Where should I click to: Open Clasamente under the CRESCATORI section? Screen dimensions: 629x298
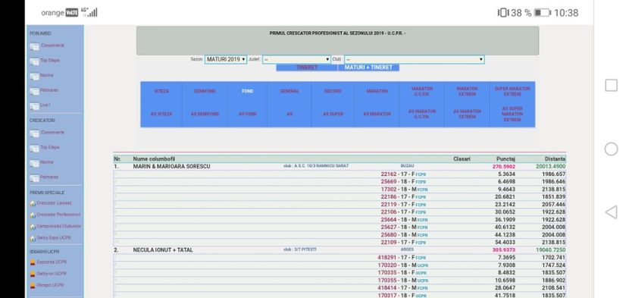tap(52, 133)
